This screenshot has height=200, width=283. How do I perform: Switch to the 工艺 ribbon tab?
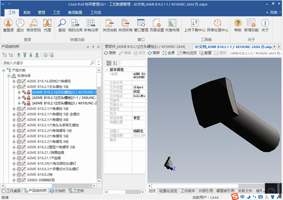[x=56, y=12]
